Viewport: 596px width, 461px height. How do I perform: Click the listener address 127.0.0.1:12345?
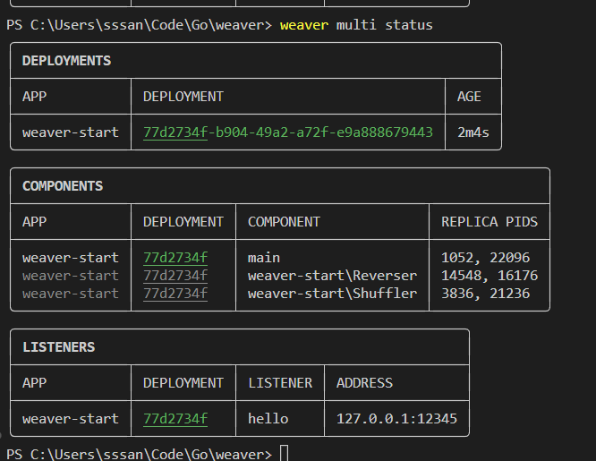[390, 418]
